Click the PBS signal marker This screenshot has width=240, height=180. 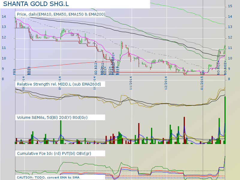(x=14, y=72)
